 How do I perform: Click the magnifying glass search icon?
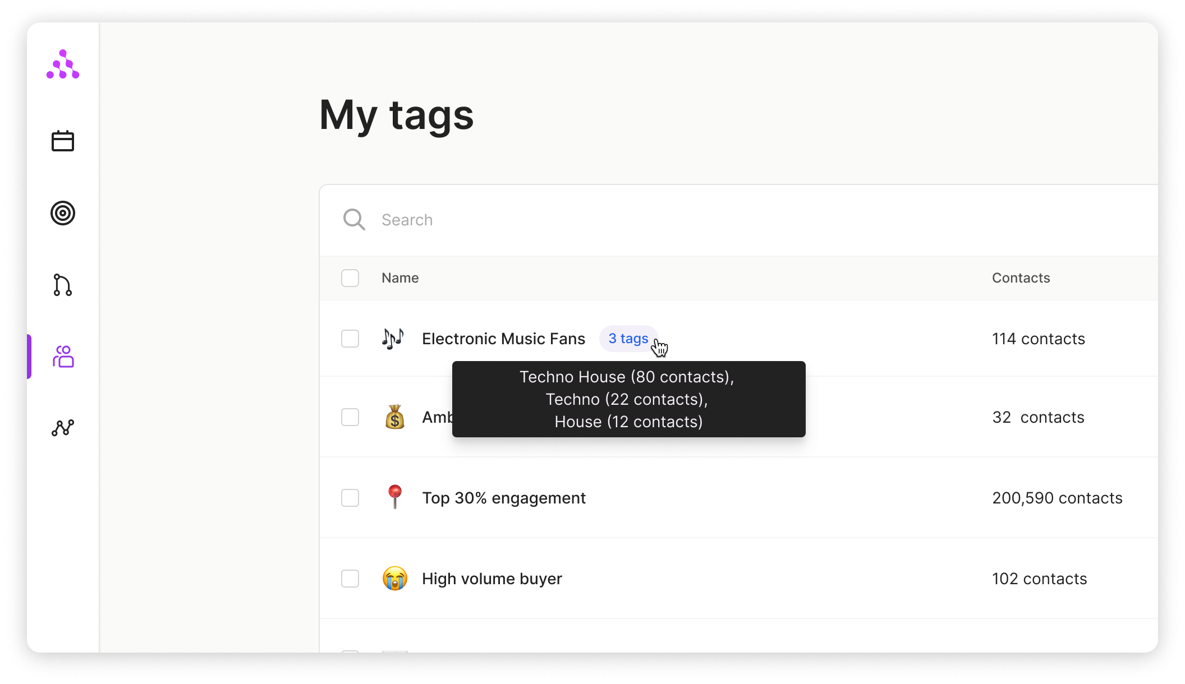click(354, 220)
